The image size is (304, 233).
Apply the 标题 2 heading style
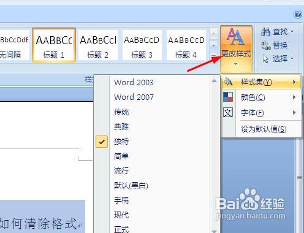coord(98,45)
